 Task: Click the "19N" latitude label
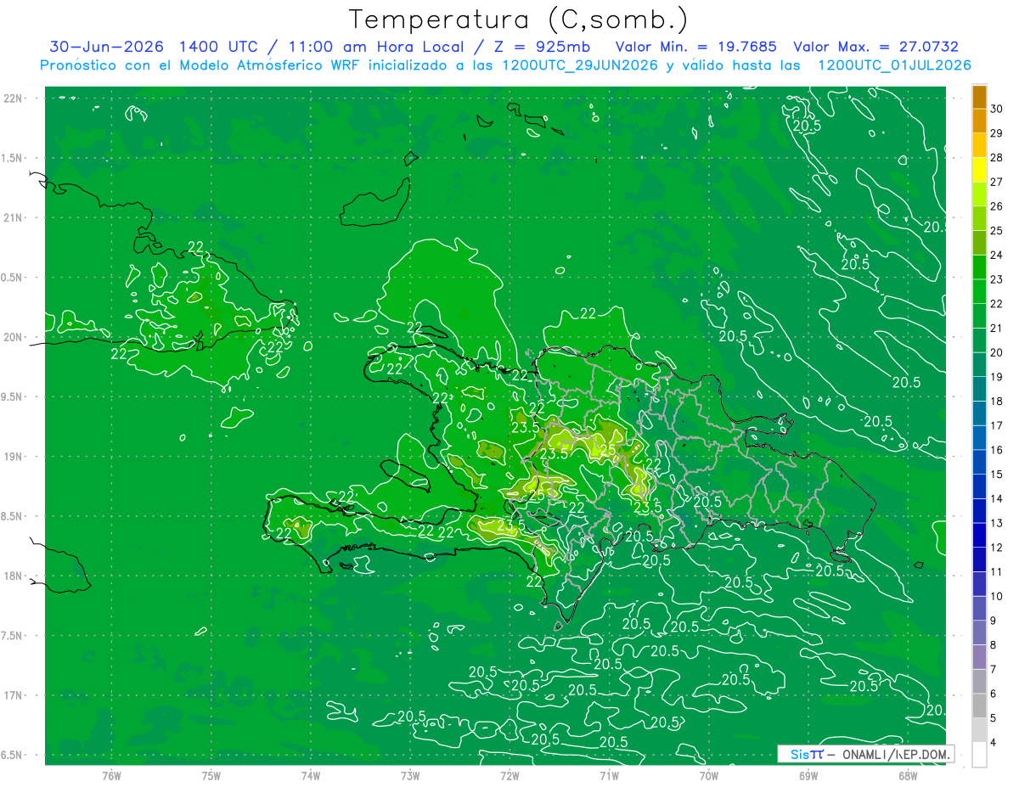[x=14, y=457]
